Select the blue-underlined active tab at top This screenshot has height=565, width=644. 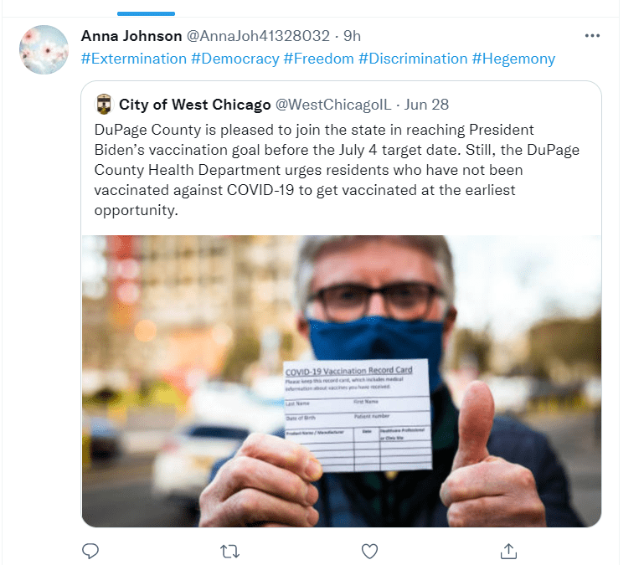click(x=146, y=13)
